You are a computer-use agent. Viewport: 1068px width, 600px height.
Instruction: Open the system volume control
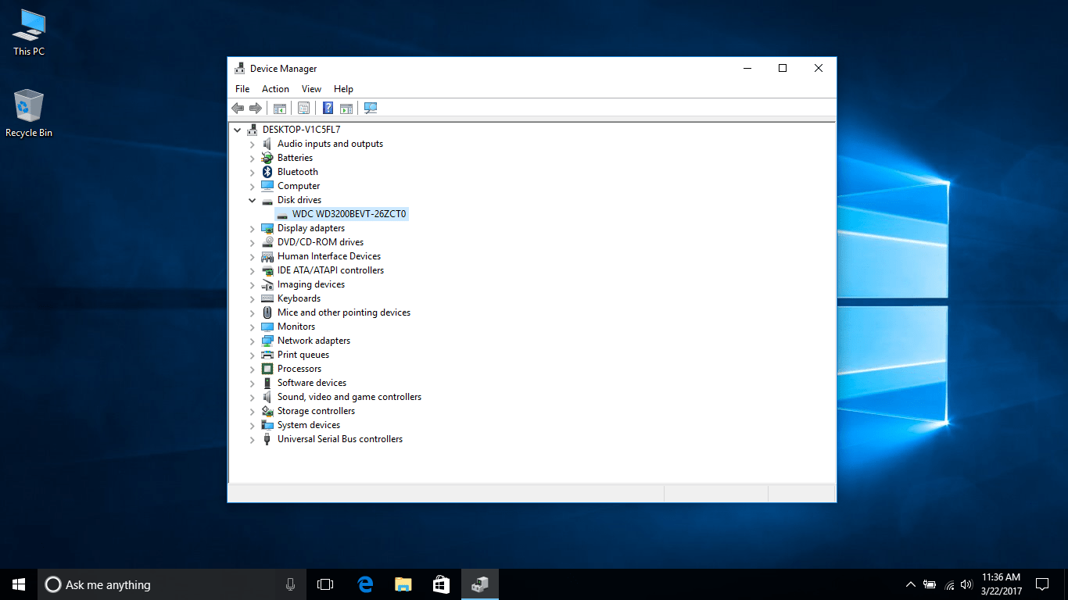(967, 584)
